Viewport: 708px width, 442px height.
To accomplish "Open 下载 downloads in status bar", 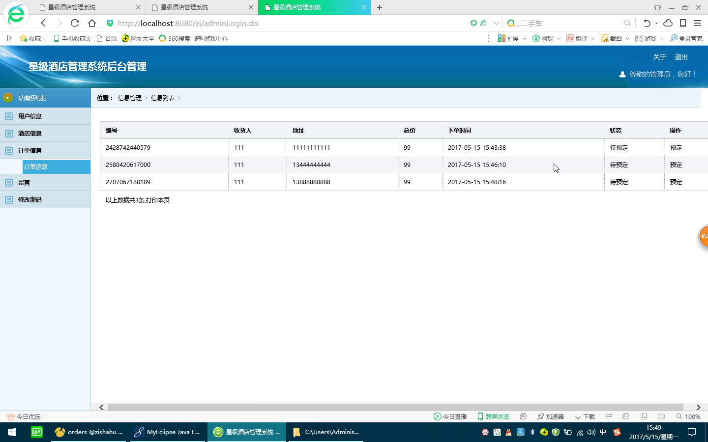I will pyautogui.click(x=585, y=416).
